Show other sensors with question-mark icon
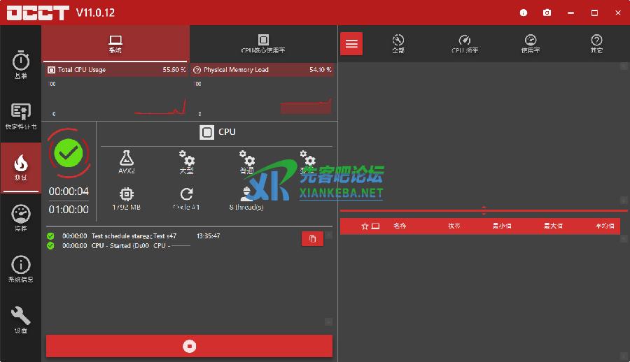630x362 pixels. pyautogui.click(x=596, y=44)
